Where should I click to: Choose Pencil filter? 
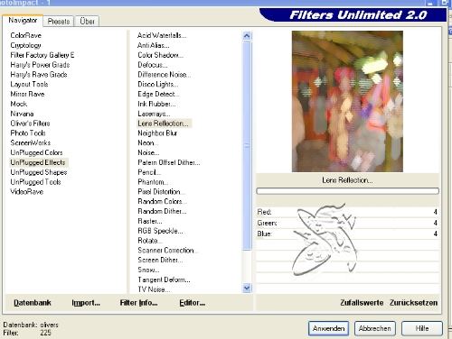(x=149, y=172)
